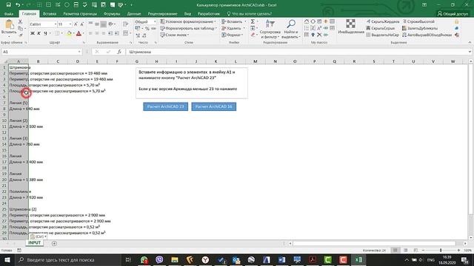Screen dimensions: 474x266
Task: Expand the Borders dropdown arrow
Action: tap(62, 33)
